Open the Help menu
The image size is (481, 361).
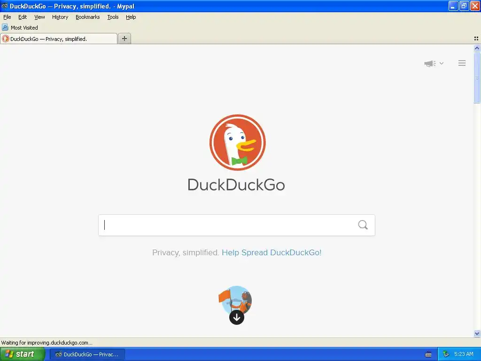click(x=131, y=17)
